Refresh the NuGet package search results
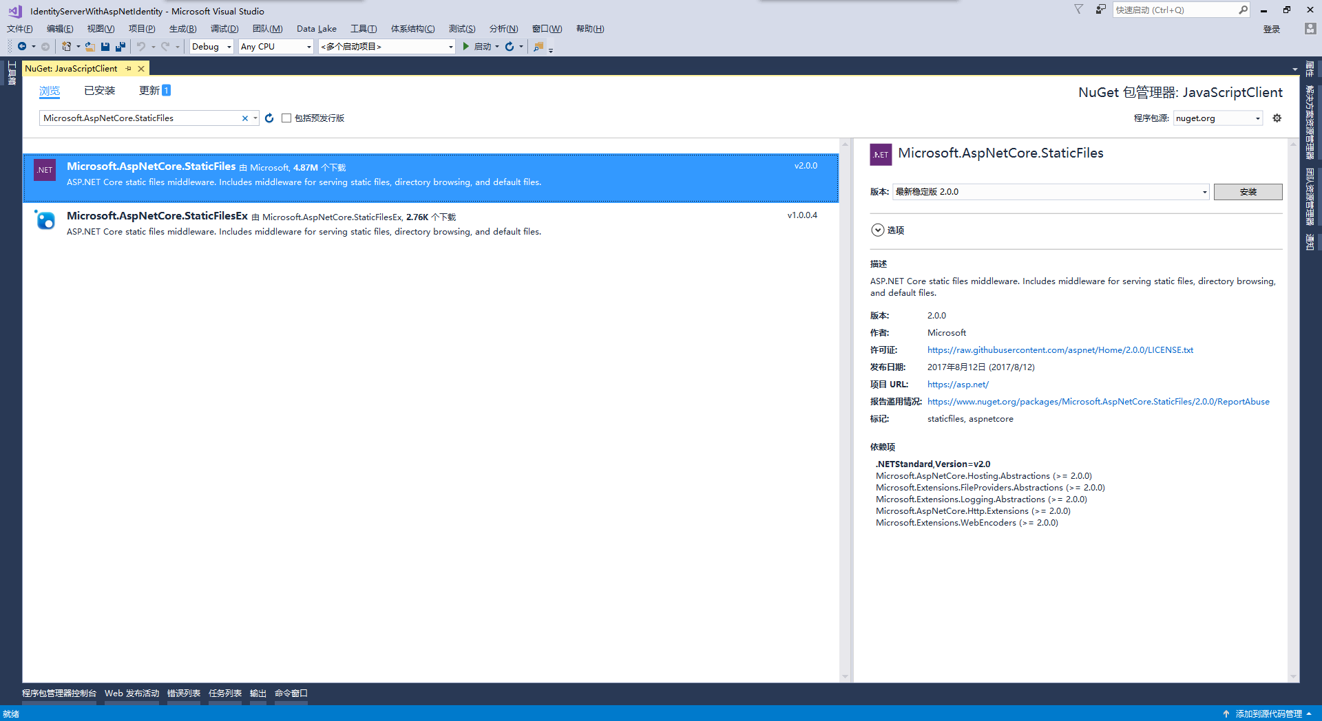This screenshot has height=721, width=1322. (269, 118)
